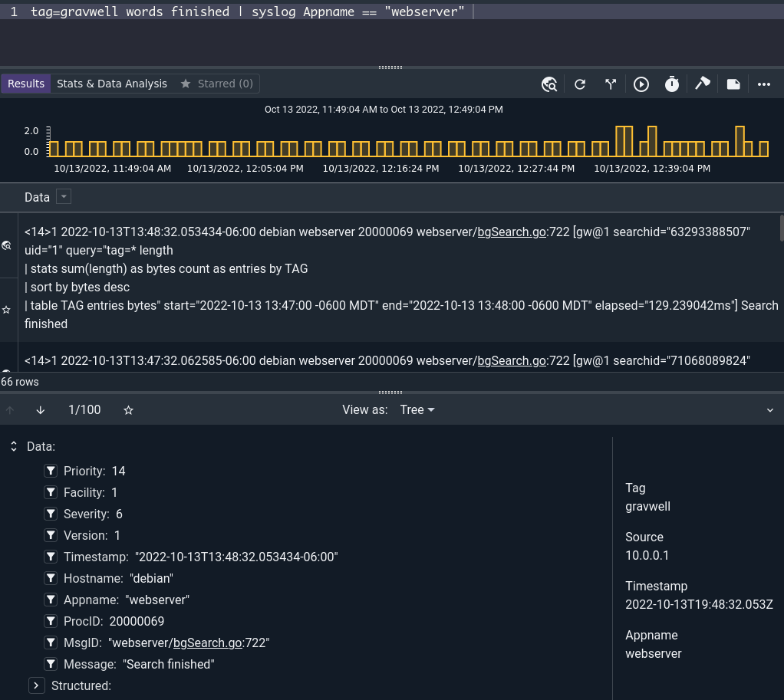Click the globe search icon in toolbar

pyautogui.click(x=549, y=84)
